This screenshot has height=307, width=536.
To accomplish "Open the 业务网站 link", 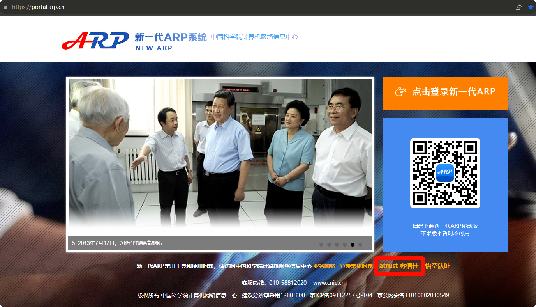I will click(324, 266).
